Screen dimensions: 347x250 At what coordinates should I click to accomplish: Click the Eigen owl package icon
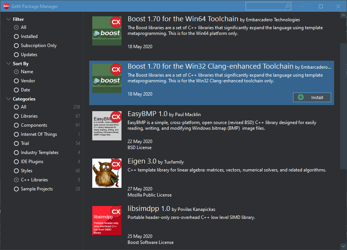point(107,173)
